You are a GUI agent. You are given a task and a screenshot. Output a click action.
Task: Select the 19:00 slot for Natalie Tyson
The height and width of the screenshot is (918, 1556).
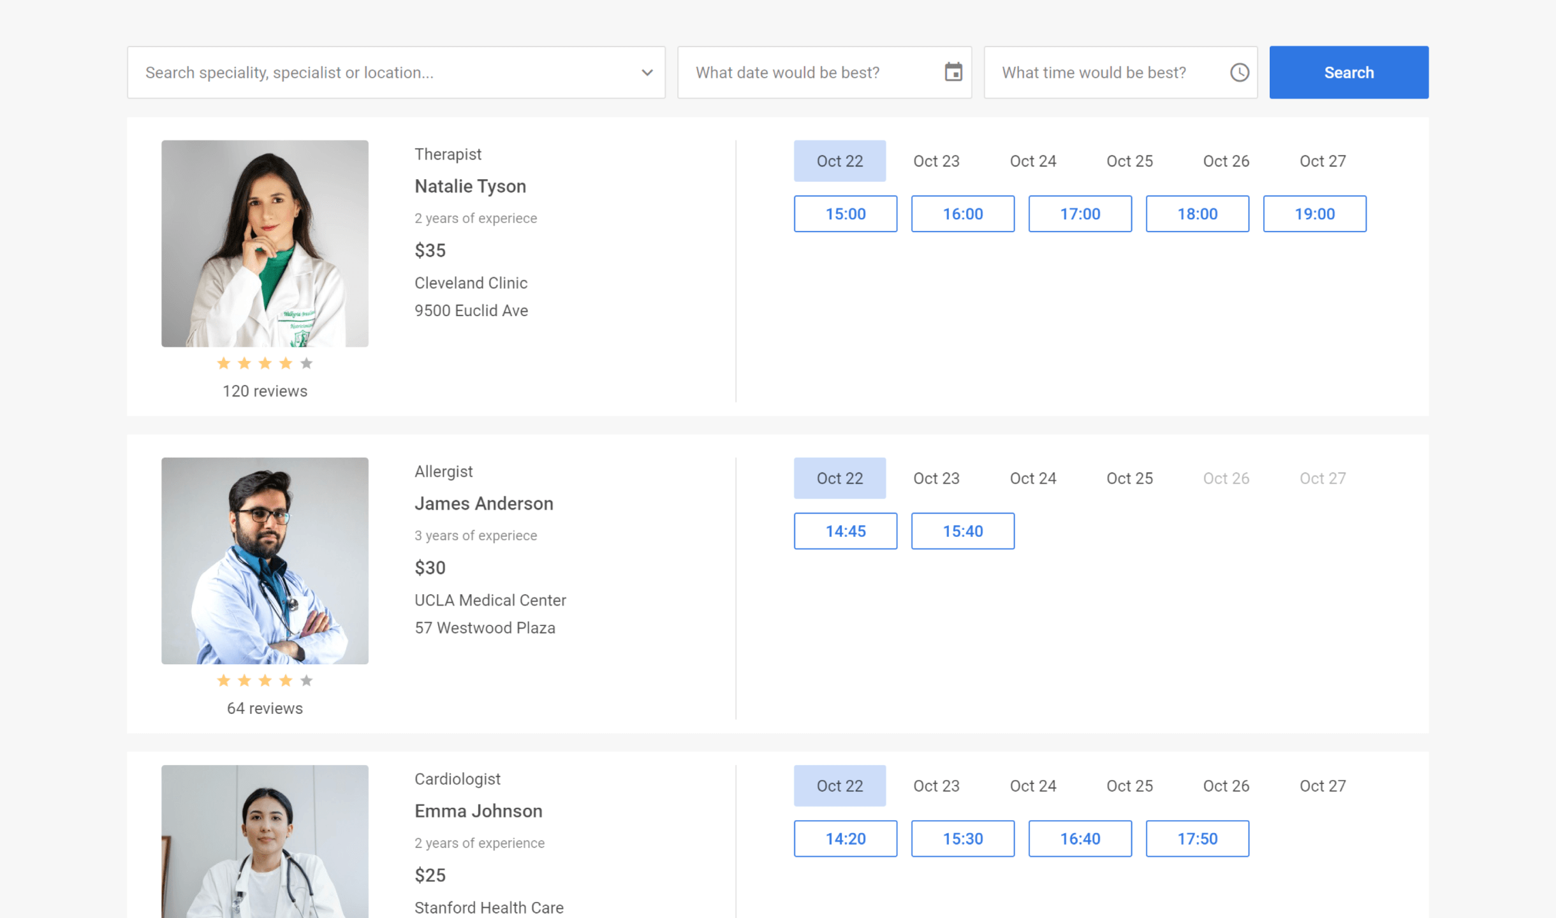coord(1314,214)
